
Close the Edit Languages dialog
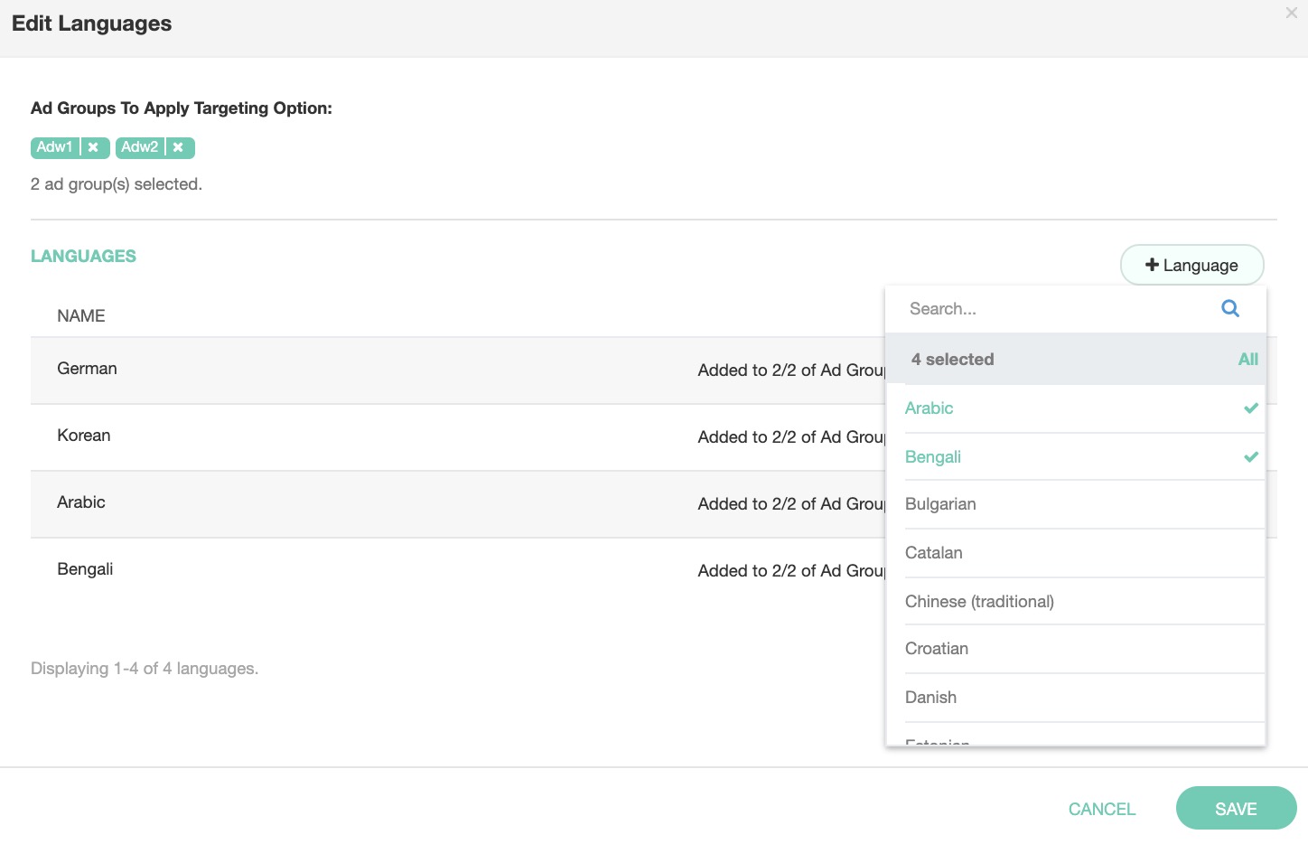click(x=1291, y=13)
